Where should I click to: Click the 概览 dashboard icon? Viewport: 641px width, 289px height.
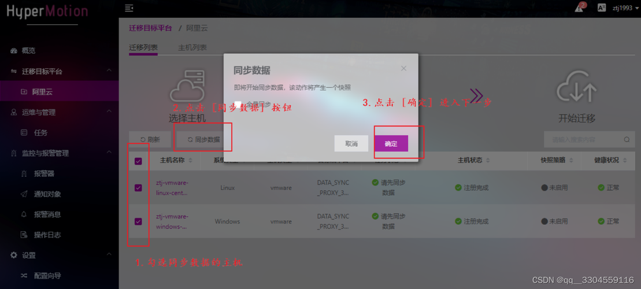click(13, 51)
